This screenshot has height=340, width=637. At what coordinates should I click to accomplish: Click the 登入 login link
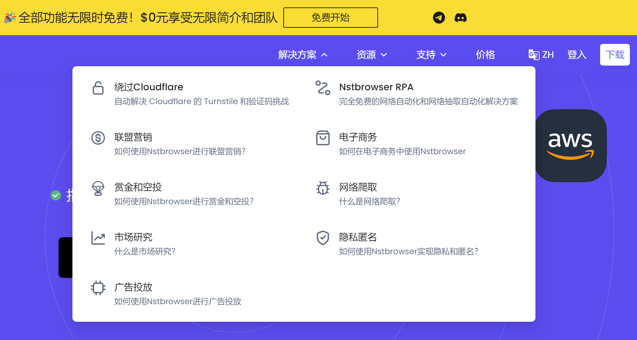[577, 54]
